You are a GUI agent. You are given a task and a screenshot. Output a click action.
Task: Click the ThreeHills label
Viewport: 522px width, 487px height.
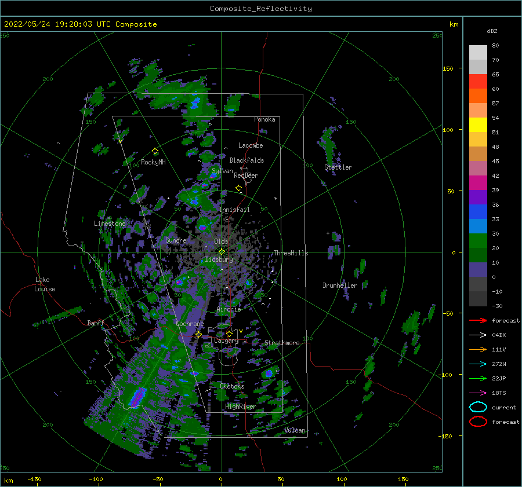click(x=291, y=253)
